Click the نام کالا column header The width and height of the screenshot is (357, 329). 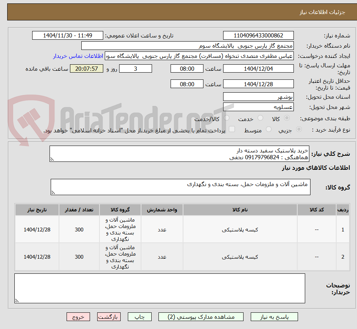coord(240,210)
